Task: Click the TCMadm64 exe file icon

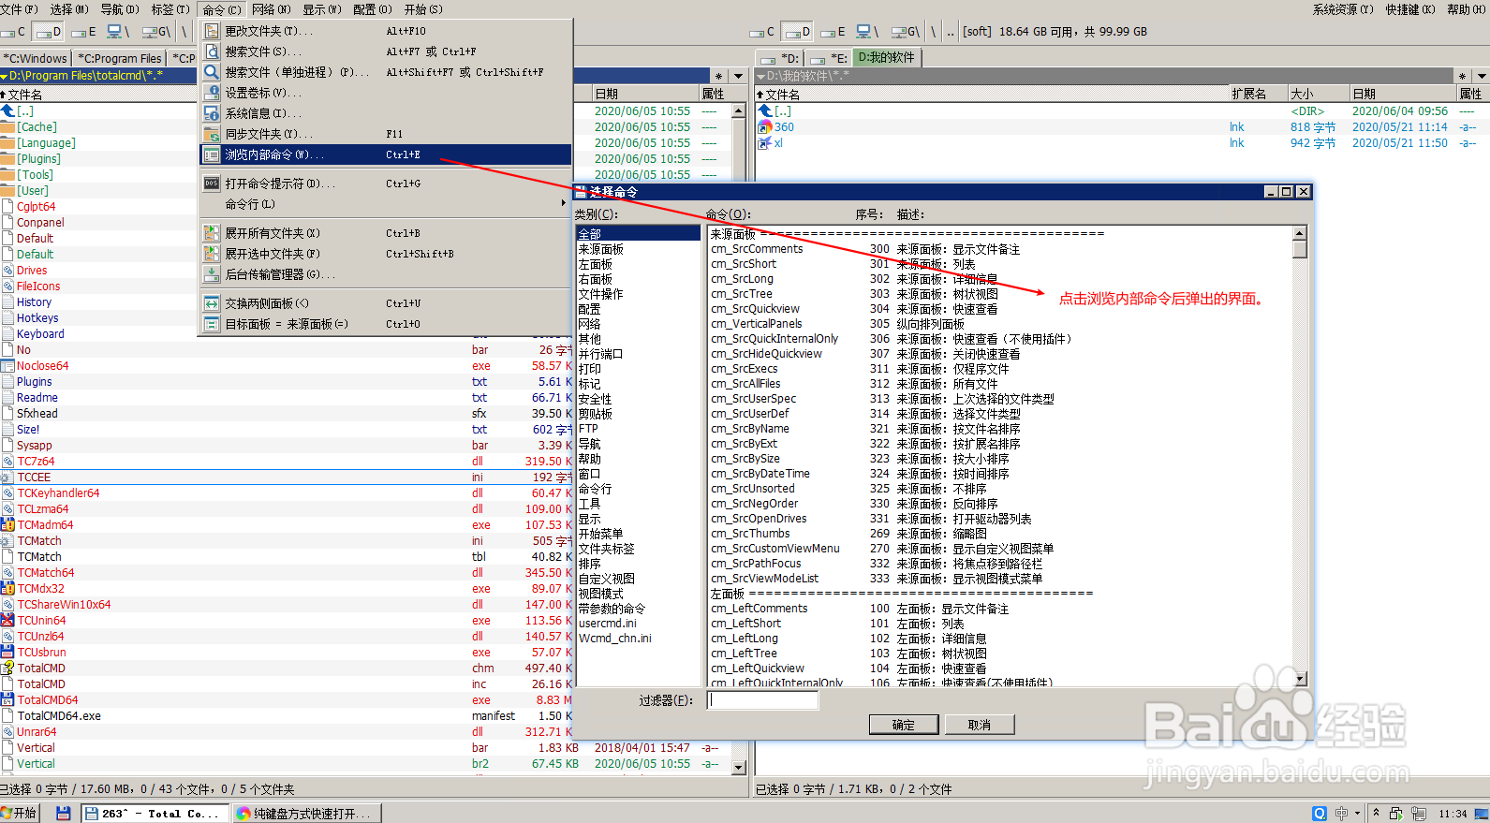Action: pyautogui.click(x=7, y=525)
